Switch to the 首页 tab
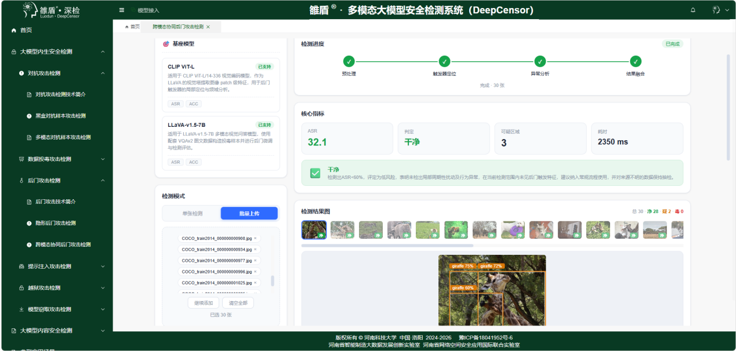 tap(132, 27)
